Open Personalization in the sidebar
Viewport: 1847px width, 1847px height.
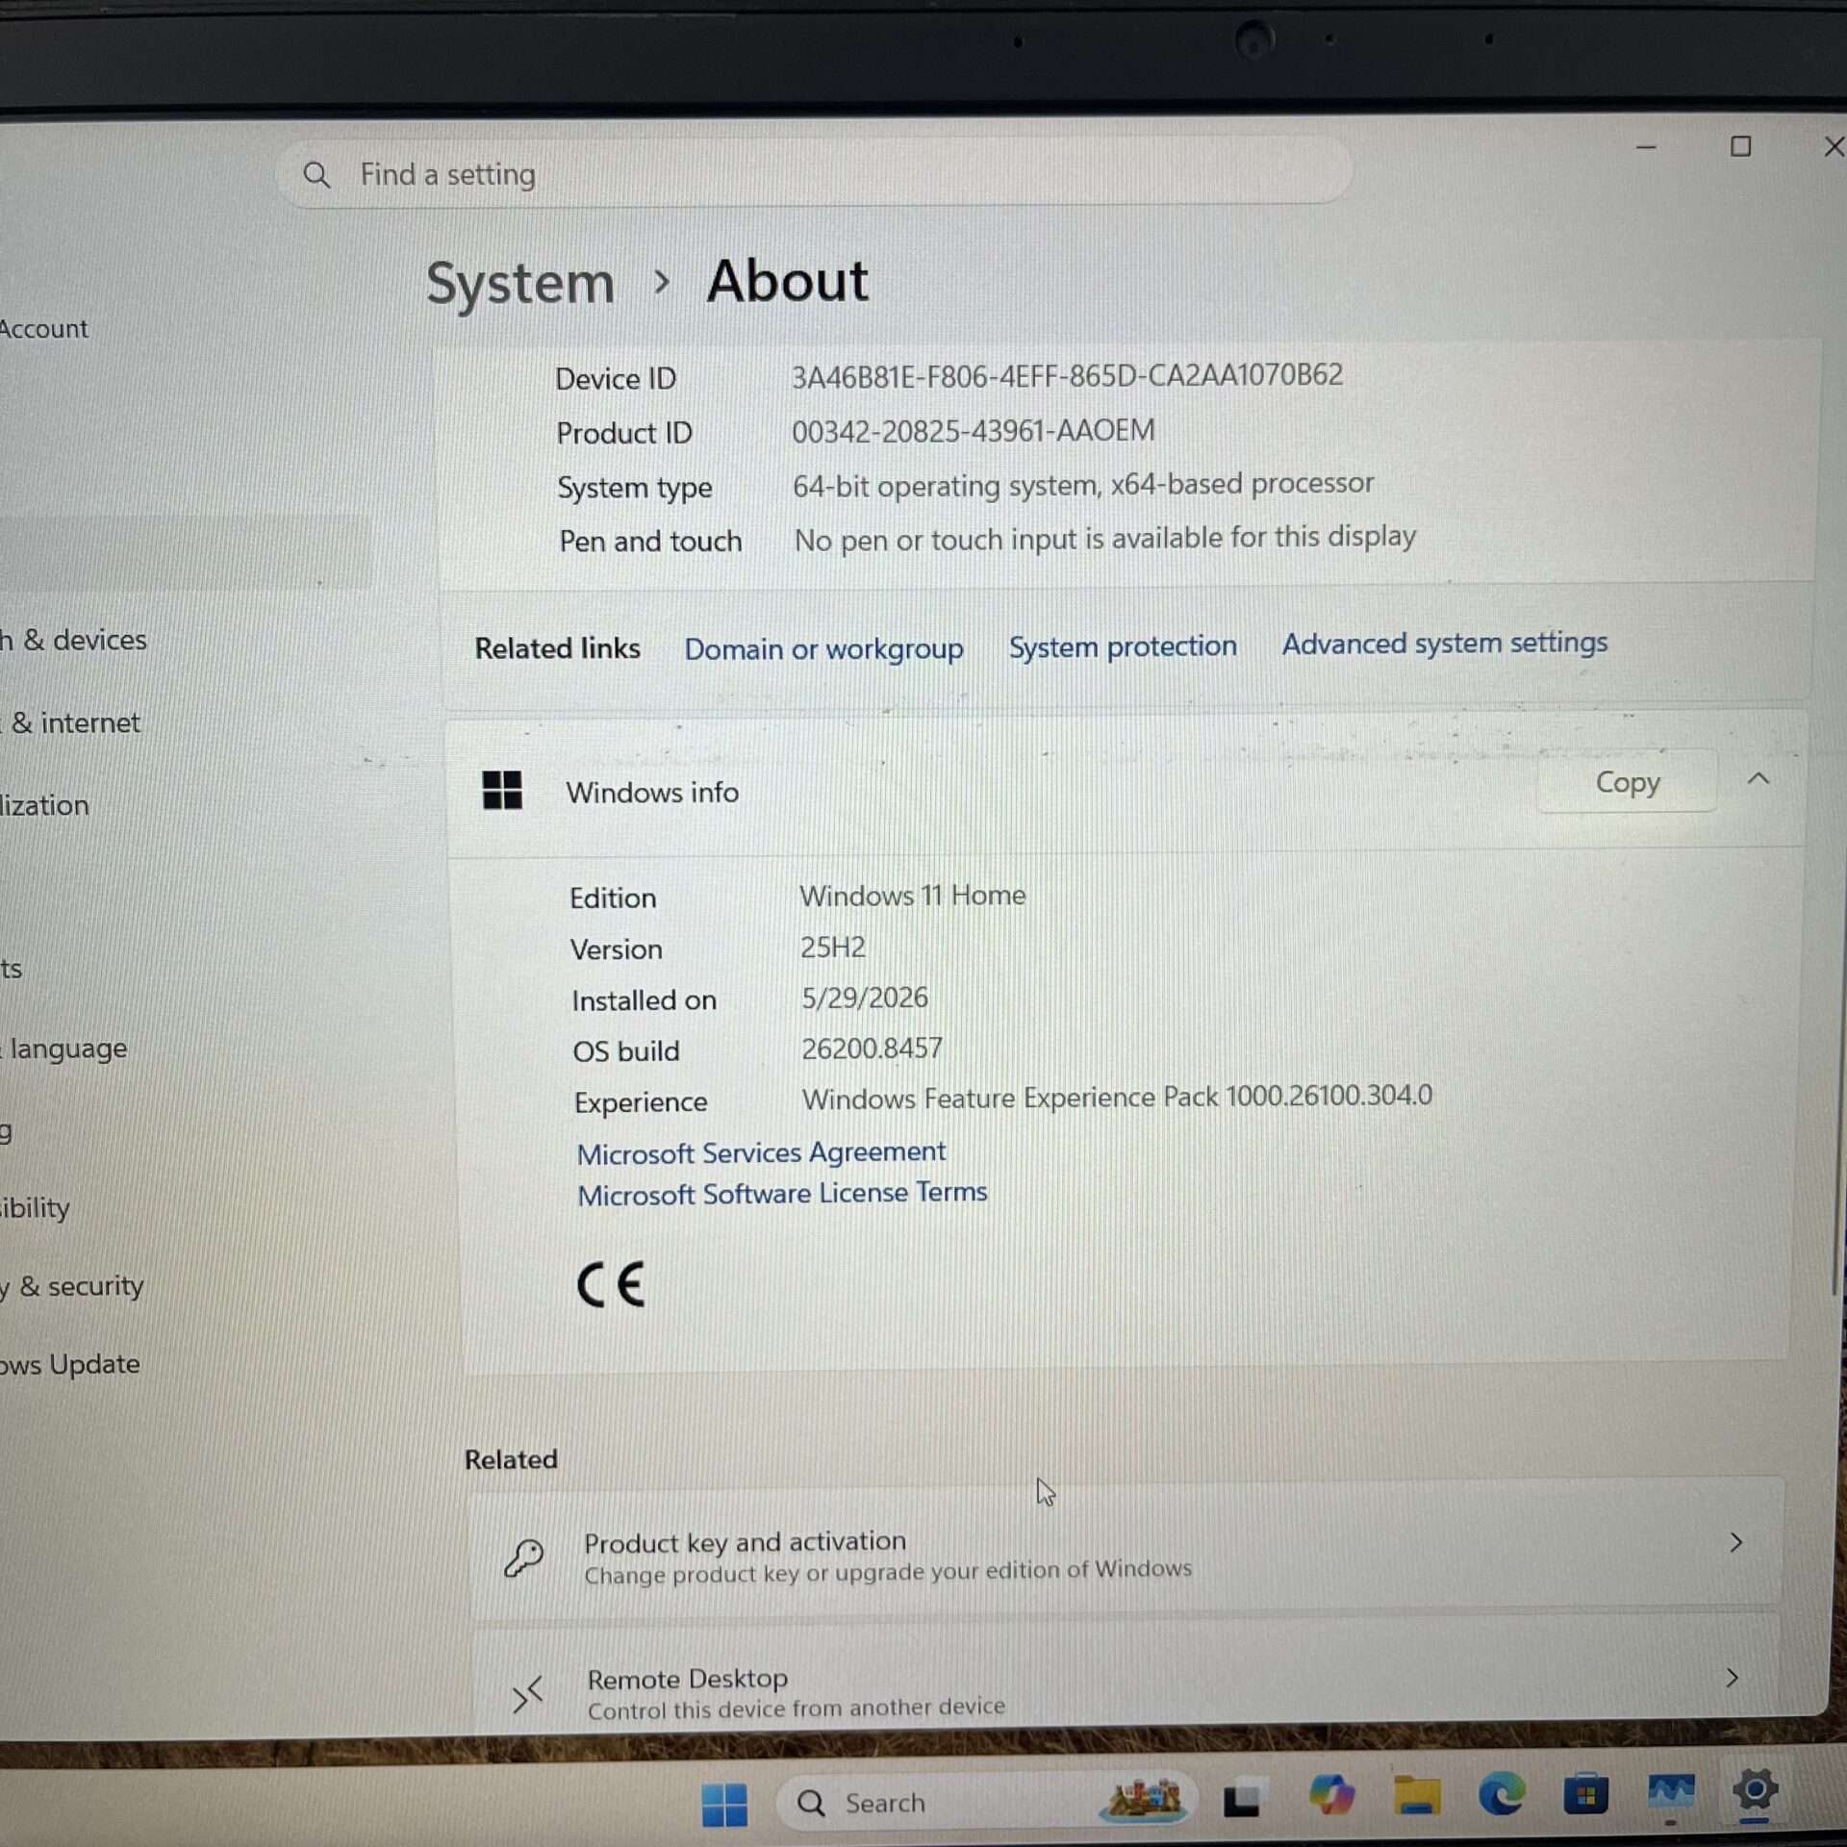45,805
